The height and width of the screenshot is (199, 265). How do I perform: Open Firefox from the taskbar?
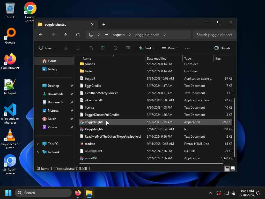pos(78,193)
